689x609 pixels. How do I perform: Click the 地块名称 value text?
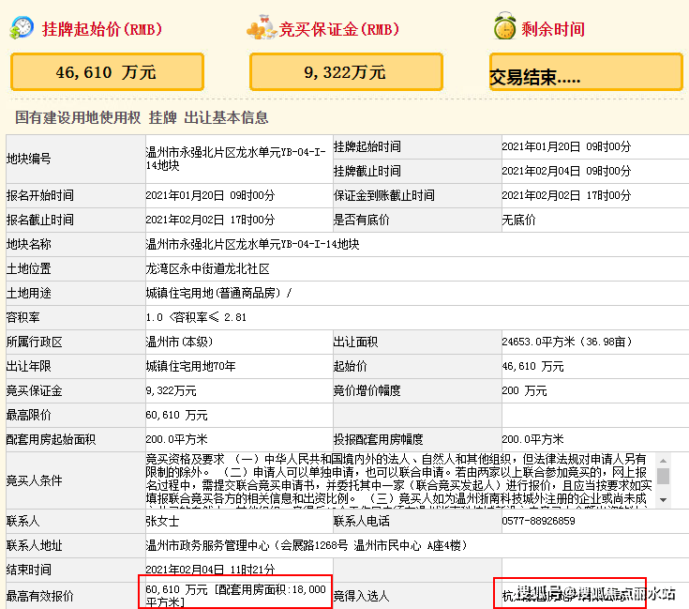(252, 244)
